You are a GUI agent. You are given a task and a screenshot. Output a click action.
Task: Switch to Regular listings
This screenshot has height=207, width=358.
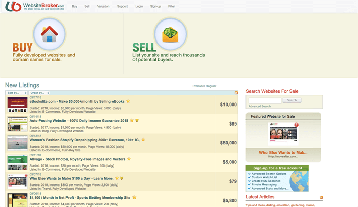[211, 86]
